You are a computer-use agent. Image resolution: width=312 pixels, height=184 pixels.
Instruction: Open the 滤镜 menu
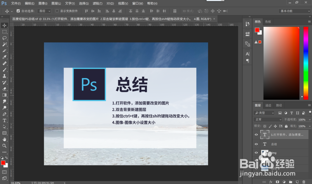[97, 3]
